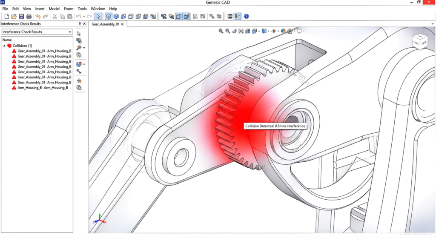This screenshot has height=238, width=436.
Task: Click the magnet tool in the side toolbar
Action: click(x=79, y=64)
